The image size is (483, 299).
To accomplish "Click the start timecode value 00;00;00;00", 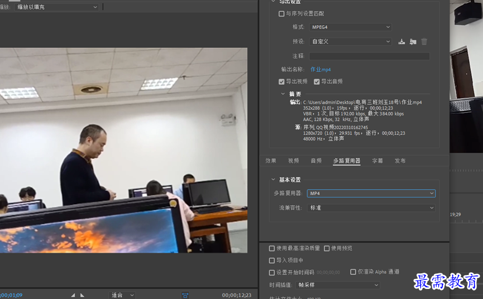I will tap(328, 273).
